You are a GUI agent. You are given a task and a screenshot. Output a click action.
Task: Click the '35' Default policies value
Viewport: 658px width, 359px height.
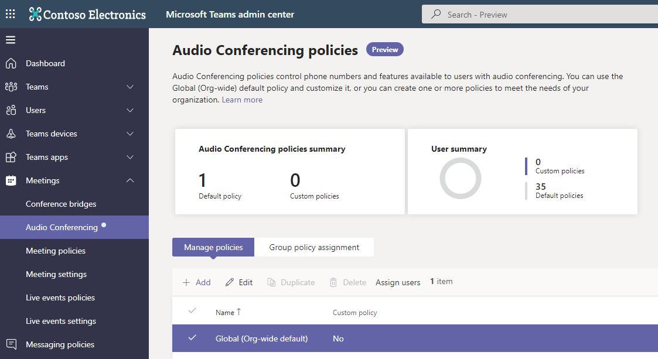tap(540, 187)
